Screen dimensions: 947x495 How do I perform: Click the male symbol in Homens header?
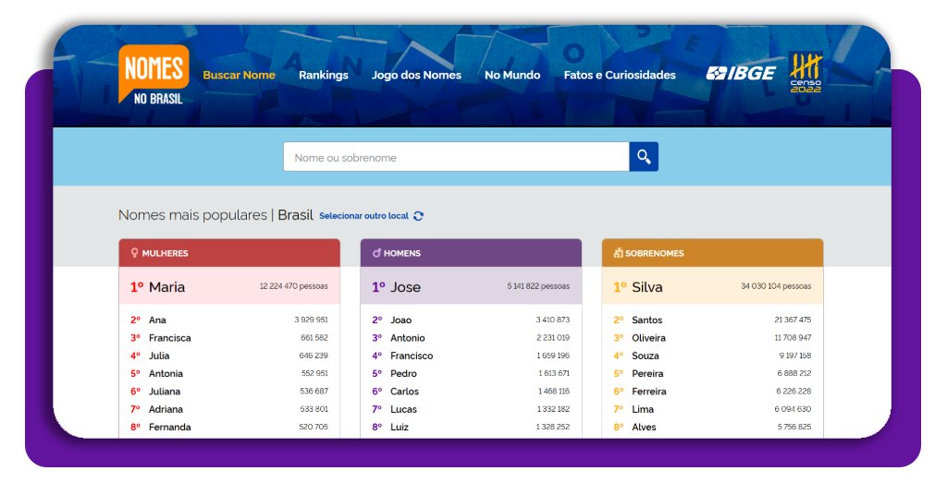[x=376, y=253]
